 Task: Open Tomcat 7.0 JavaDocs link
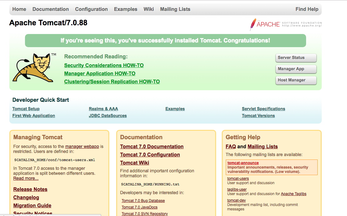pyautogui.click(x=140, y=207)
